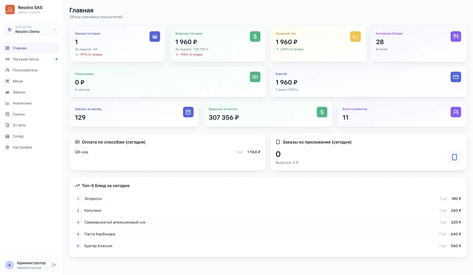
Task: Go to Аналитика in sidebar
Action: [x=31, y=103]
